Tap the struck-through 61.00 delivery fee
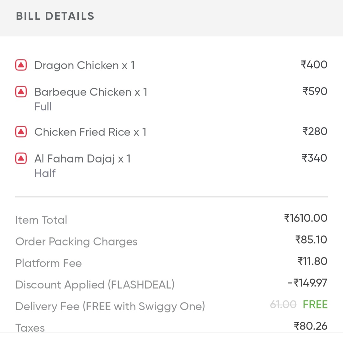The height and width of the screenshot is (343, 343). [x=283, y=305]
